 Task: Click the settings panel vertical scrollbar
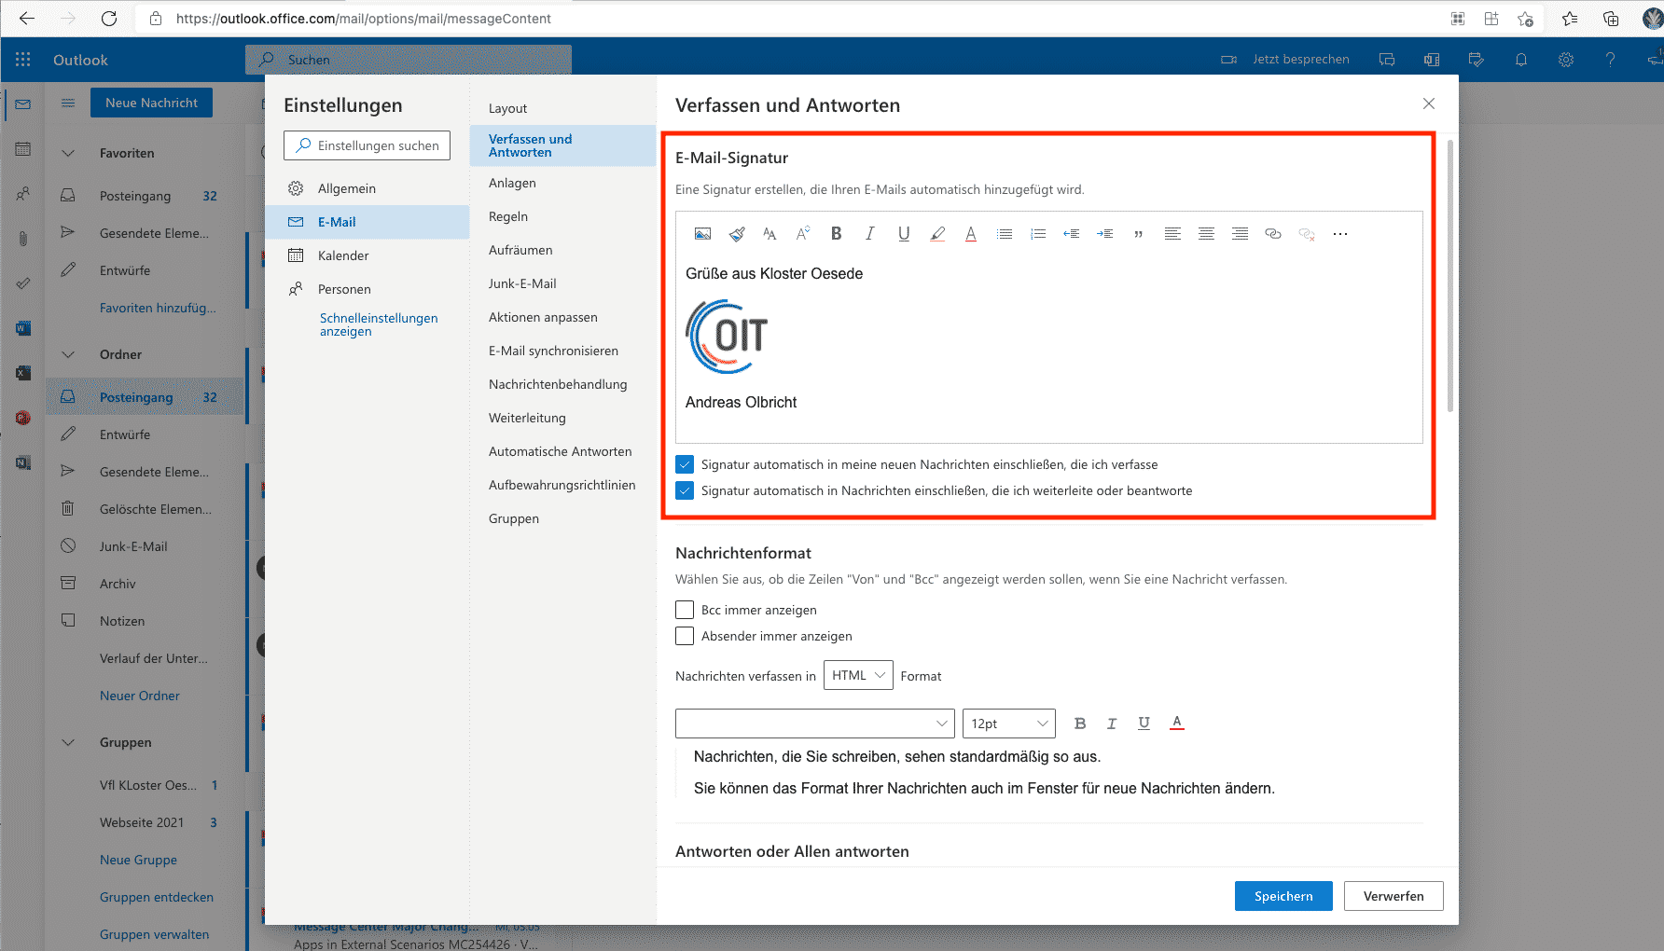(1449, 275)
